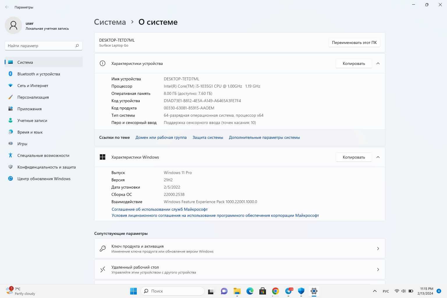The image size is (447, 298).
Task: Click the Специальные возможности accessibility icon
Action: pos(10,155)
